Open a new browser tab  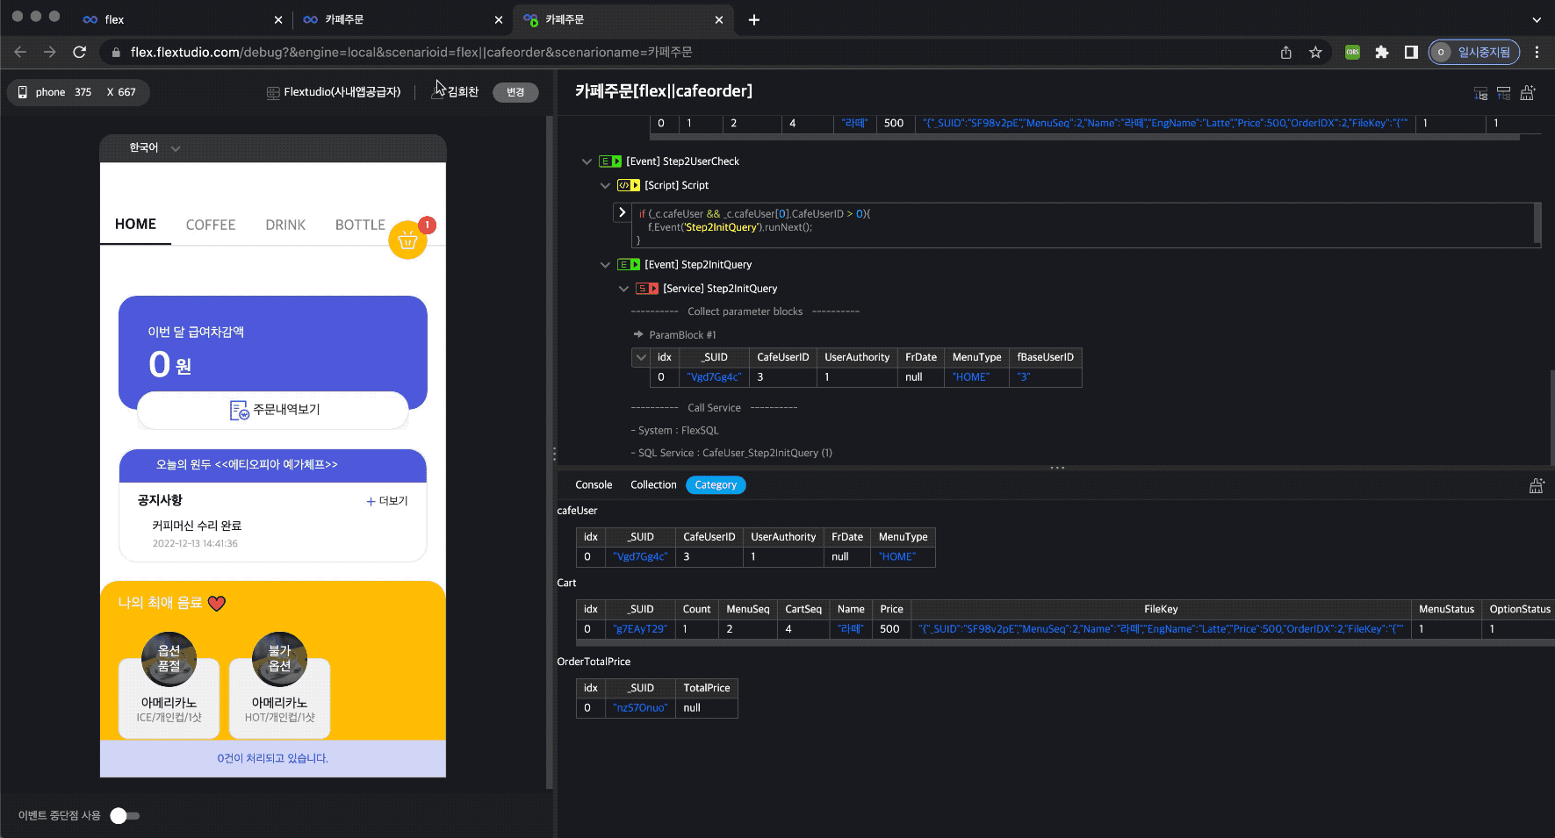pos(753,19)
